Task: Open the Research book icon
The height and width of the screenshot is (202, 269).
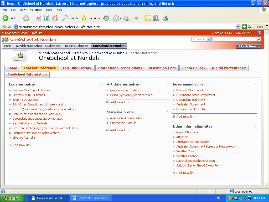Action: pos(156,18)
